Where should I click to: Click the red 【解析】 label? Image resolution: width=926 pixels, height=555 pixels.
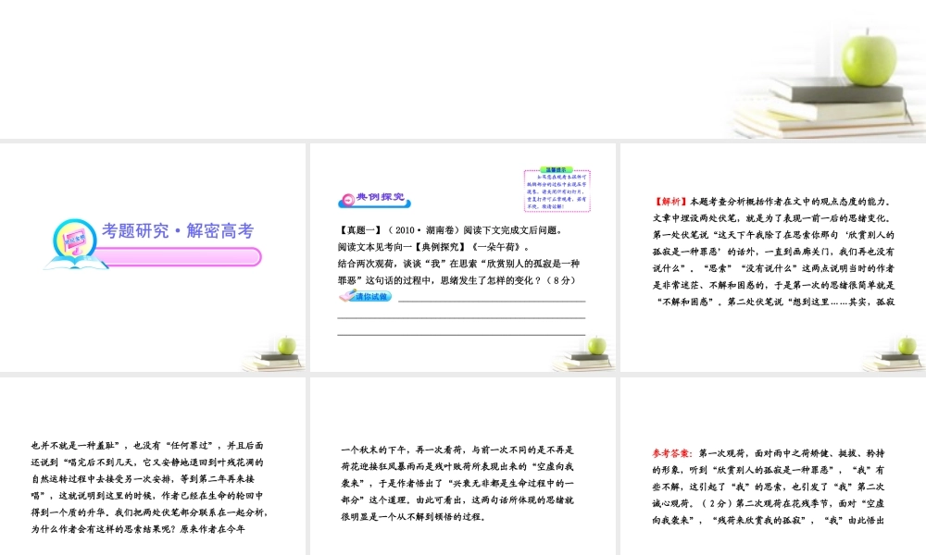[670, 202]
